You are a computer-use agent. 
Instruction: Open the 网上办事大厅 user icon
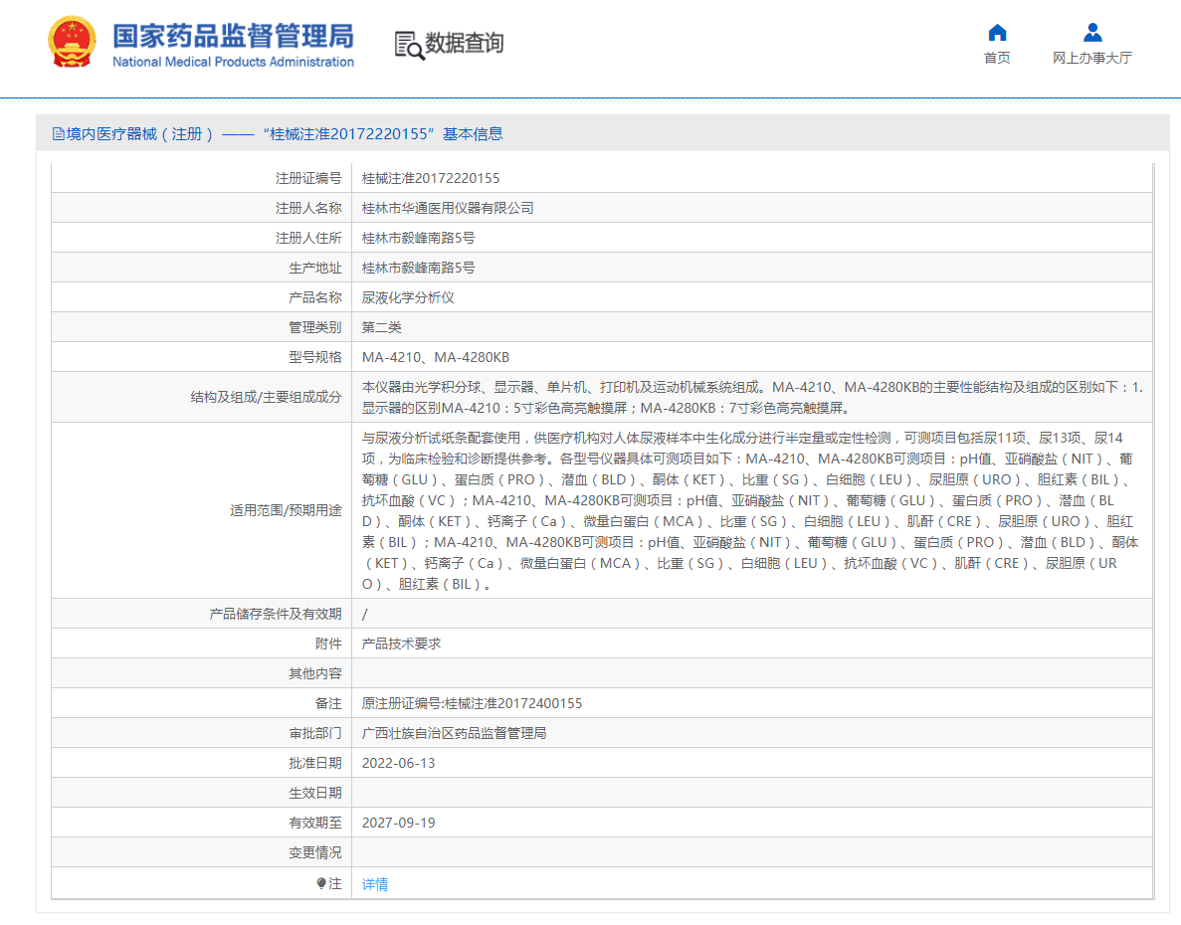pos(1092,33)
